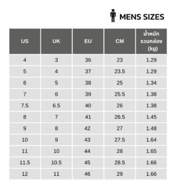Click US size 11.5 cell
This screenshot has height=190, width=178.
pos(25,162)
